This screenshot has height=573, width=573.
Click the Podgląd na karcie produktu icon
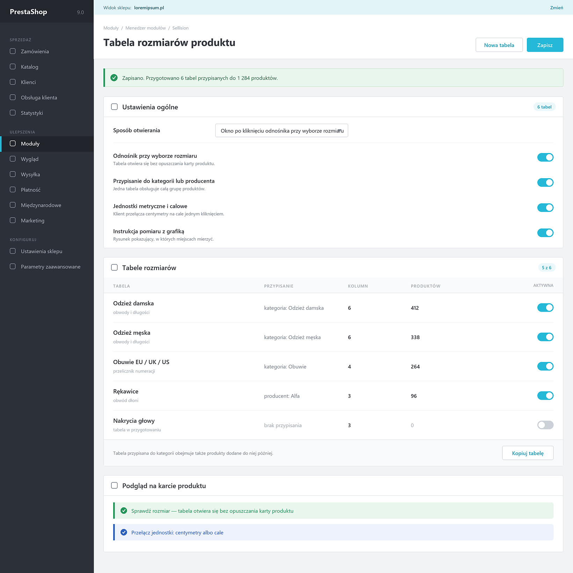pyautogui.click(x=114, y=486)
